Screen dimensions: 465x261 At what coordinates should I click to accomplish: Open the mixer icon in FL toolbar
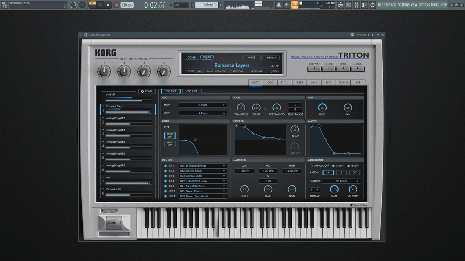356,5
